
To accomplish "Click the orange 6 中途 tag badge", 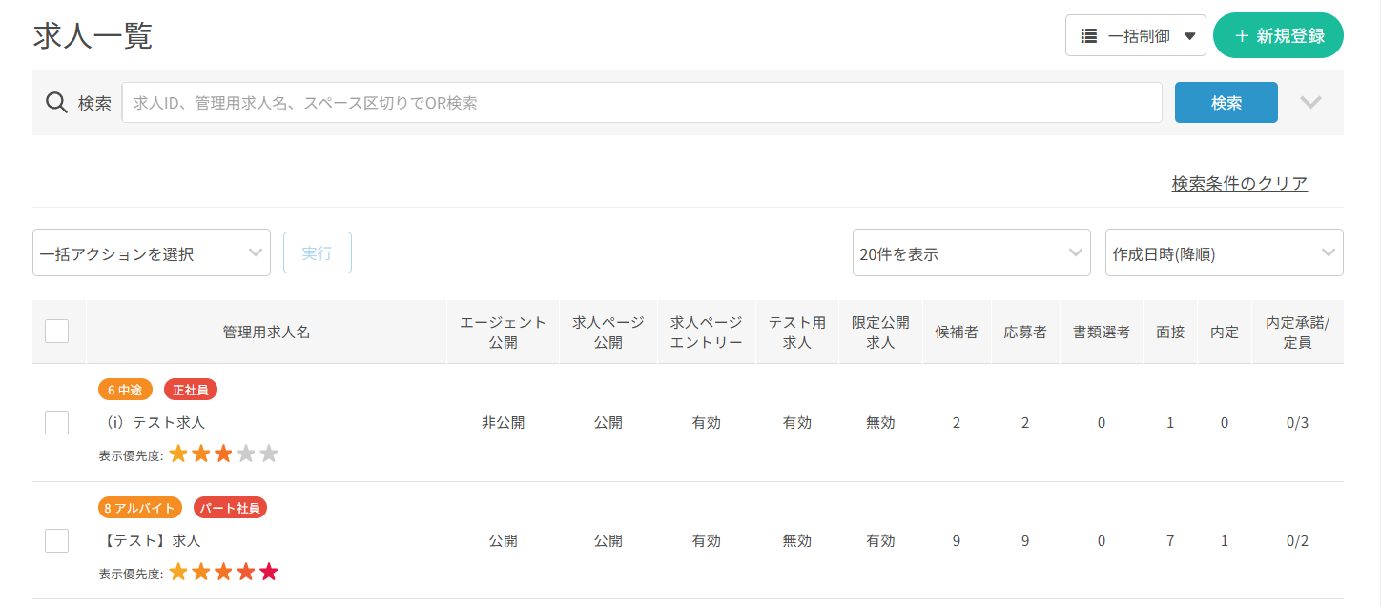I will coord(125,390).
